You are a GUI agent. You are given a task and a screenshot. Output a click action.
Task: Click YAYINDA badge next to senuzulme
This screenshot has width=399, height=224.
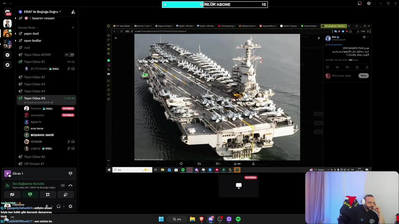(68, 115)
